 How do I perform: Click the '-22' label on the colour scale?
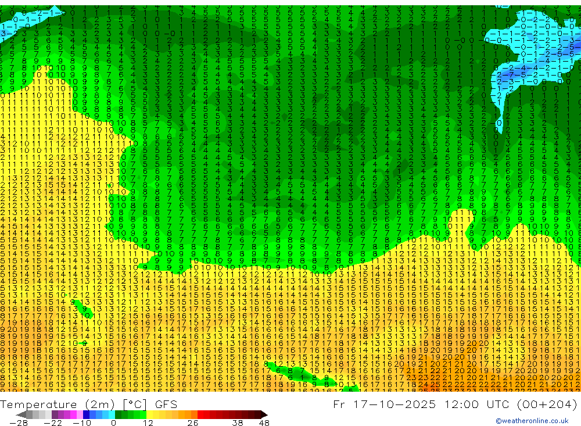(x=53, y=423)
